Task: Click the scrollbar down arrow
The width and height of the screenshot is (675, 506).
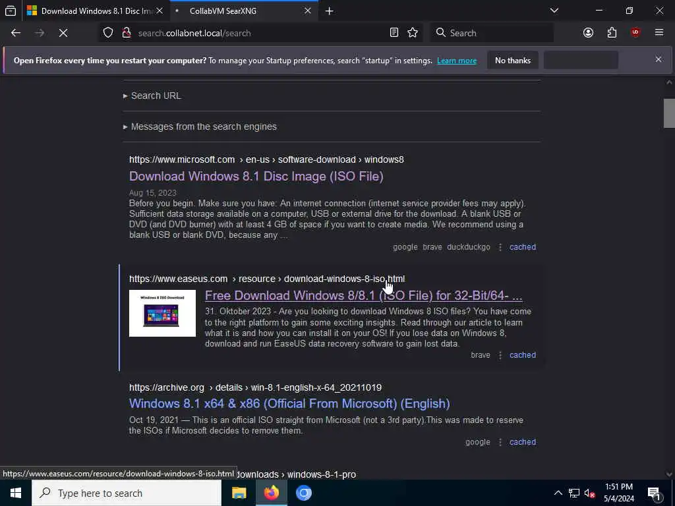Action: [669, 474]
